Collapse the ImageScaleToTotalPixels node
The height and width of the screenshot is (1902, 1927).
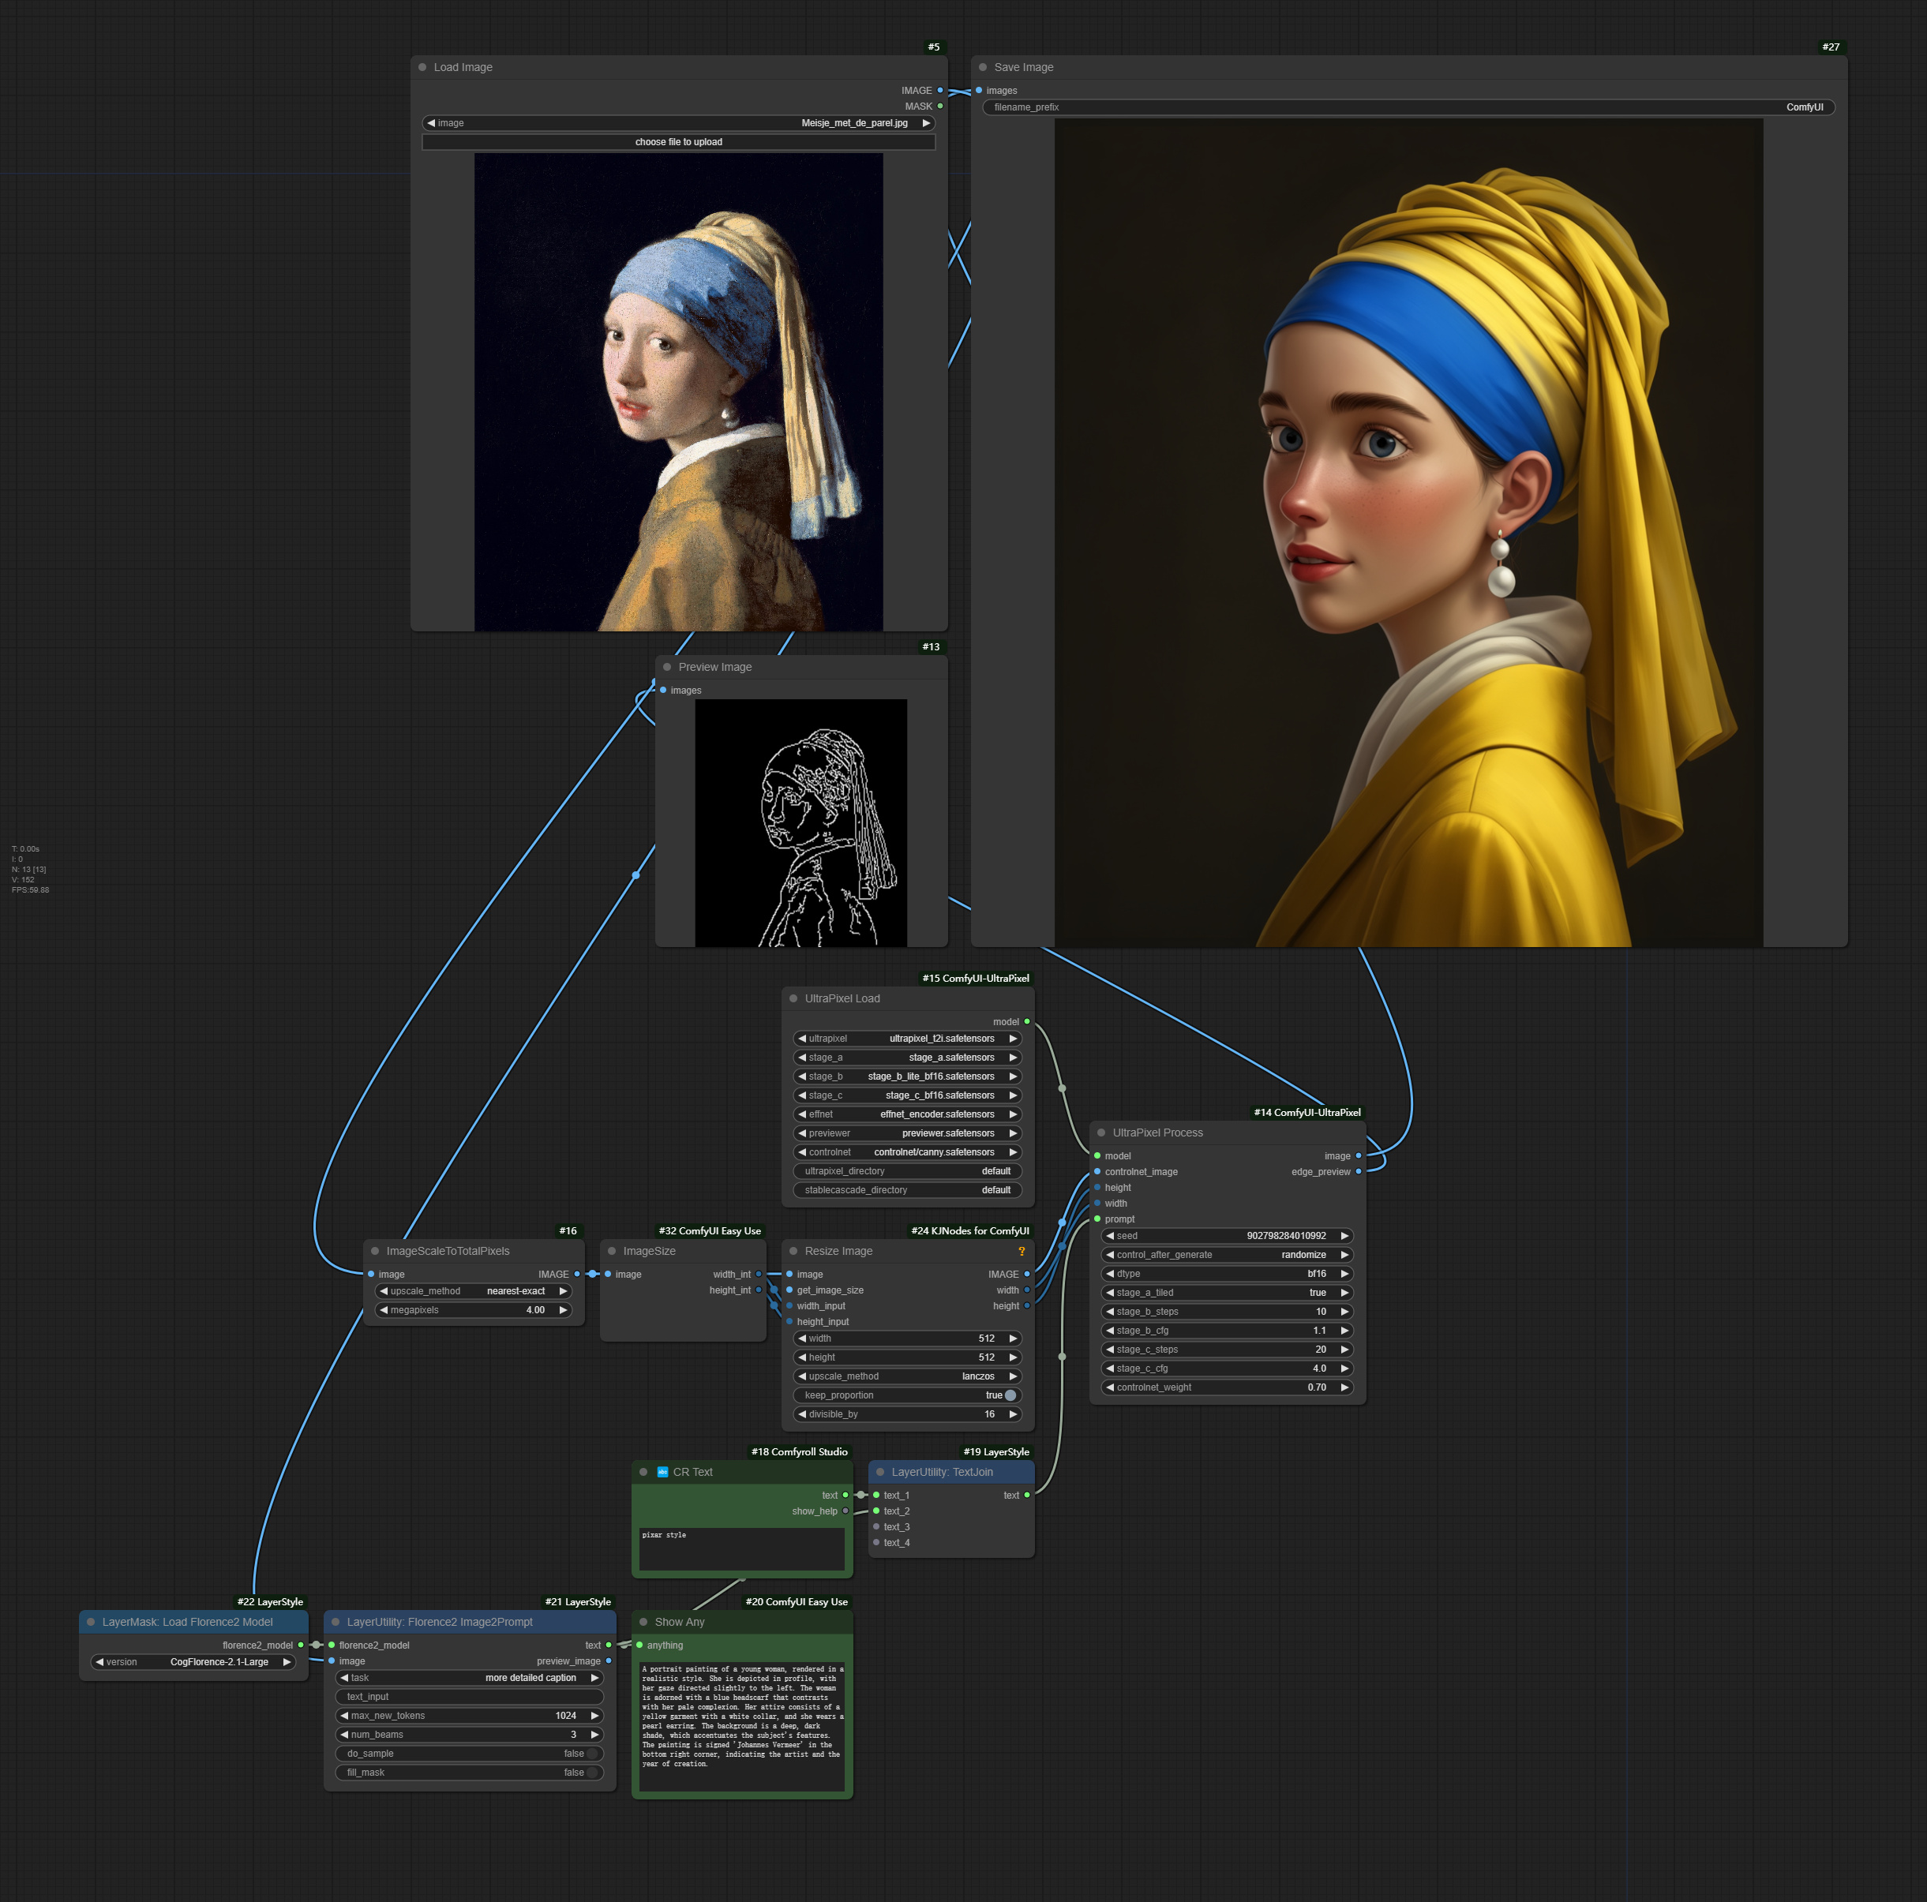(373, 1251)
